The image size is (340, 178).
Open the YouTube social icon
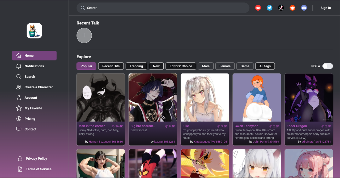point(258,8)
